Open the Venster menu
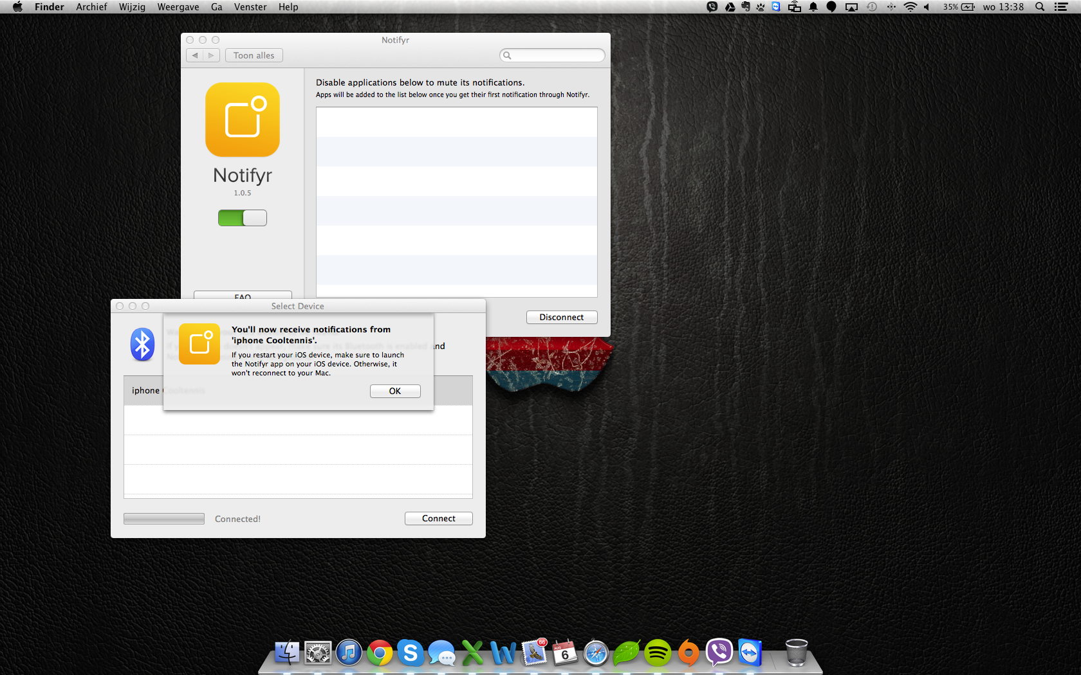The width and height of the screenshot is (1081, 675). pyautogui.click(x=250, y=7)
